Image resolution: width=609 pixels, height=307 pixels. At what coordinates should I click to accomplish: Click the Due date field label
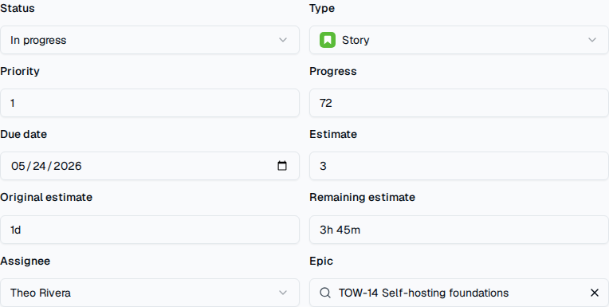tap(23, 134)
